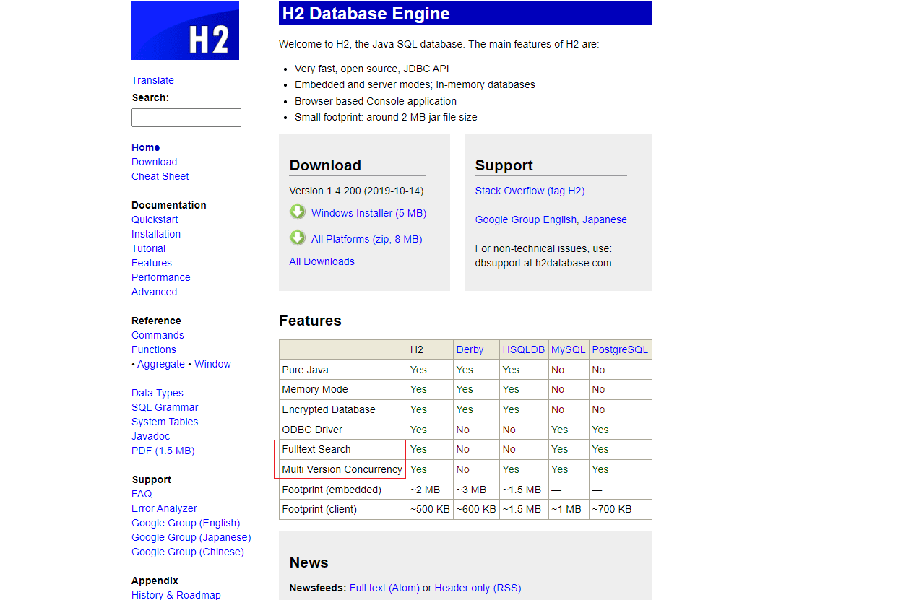Open Header only (RSS) newsfeed
Screen dimensions: 919x600
click(478, 588)
